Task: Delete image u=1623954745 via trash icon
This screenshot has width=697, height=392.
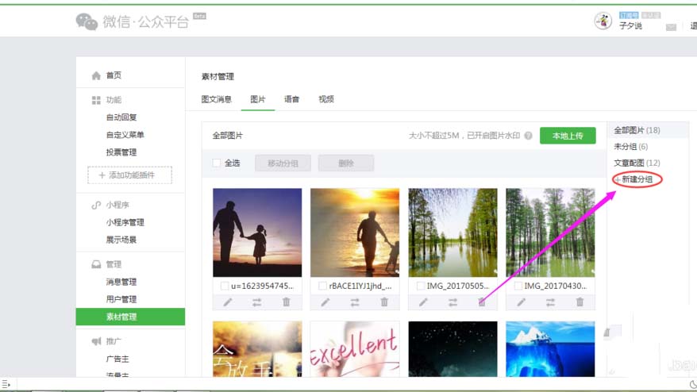Action: click(x=287, y=302)
